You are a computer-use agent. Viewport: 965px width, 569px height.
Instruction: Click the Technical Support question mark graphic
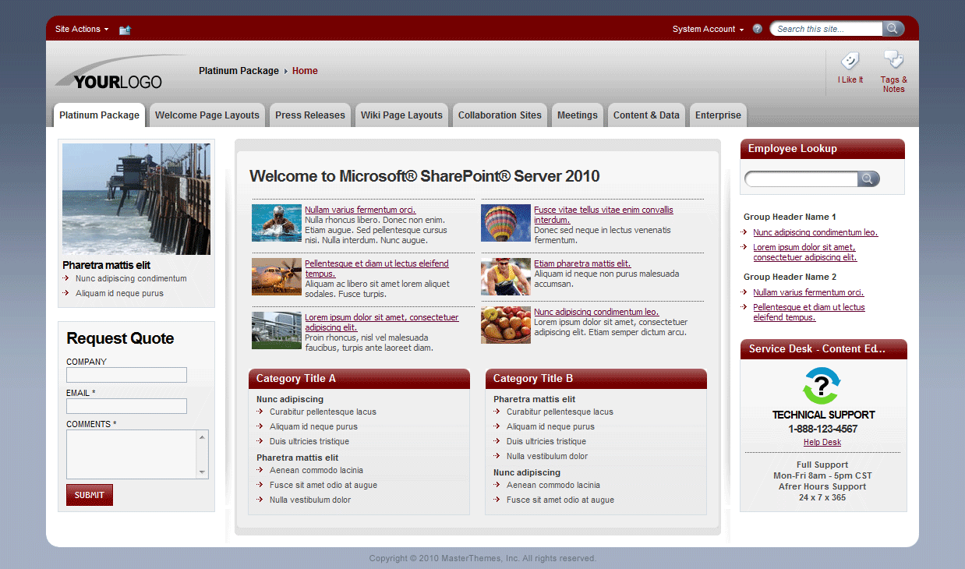(822, 387)
